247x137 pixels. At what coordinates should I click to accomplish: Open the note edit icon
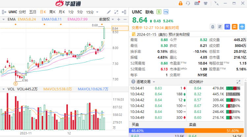220,27
